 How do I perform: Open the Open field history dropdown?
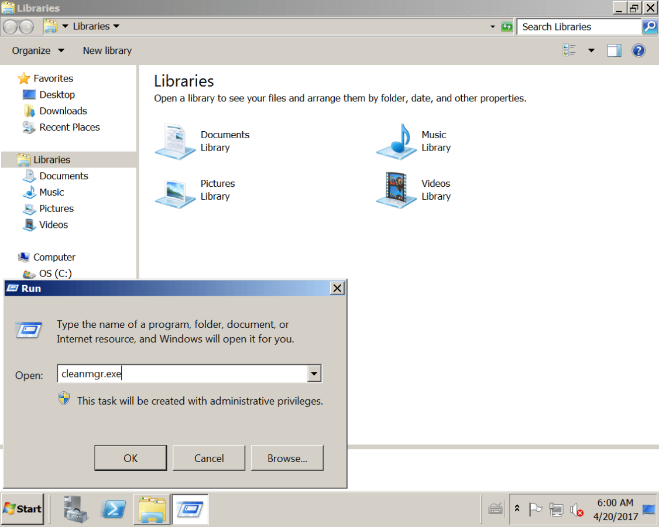314,373
